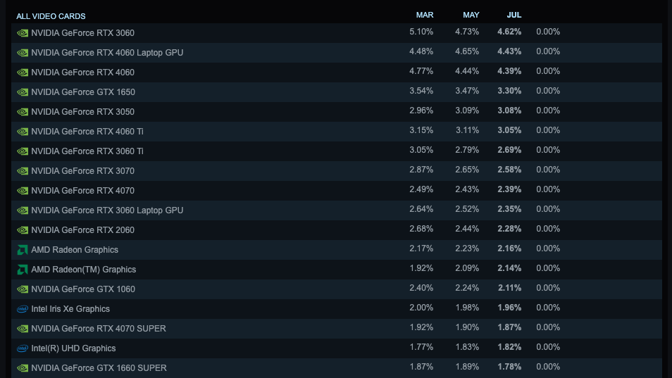Click Intel logo next to Intel(R) UHD Graphics

click(23, 348)
